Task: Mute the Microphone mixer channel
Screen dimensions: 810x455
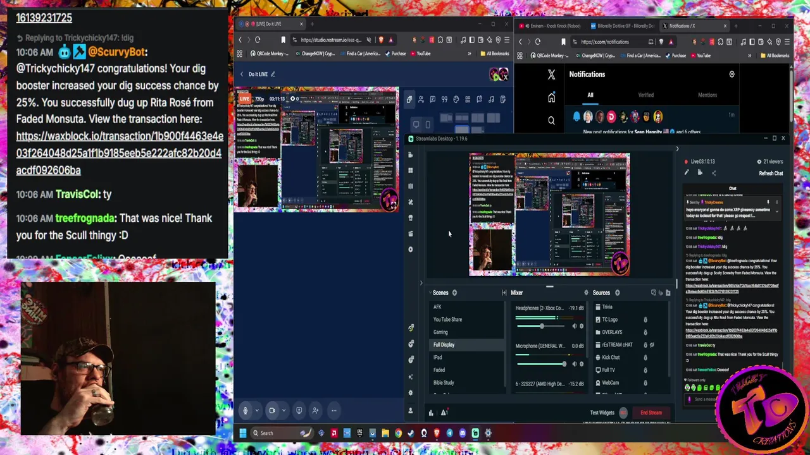Action: coord(575,364)
